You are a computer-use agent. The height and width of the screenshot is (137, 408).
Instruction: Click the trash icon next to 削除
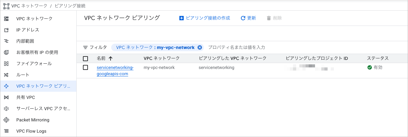point(269,18)
